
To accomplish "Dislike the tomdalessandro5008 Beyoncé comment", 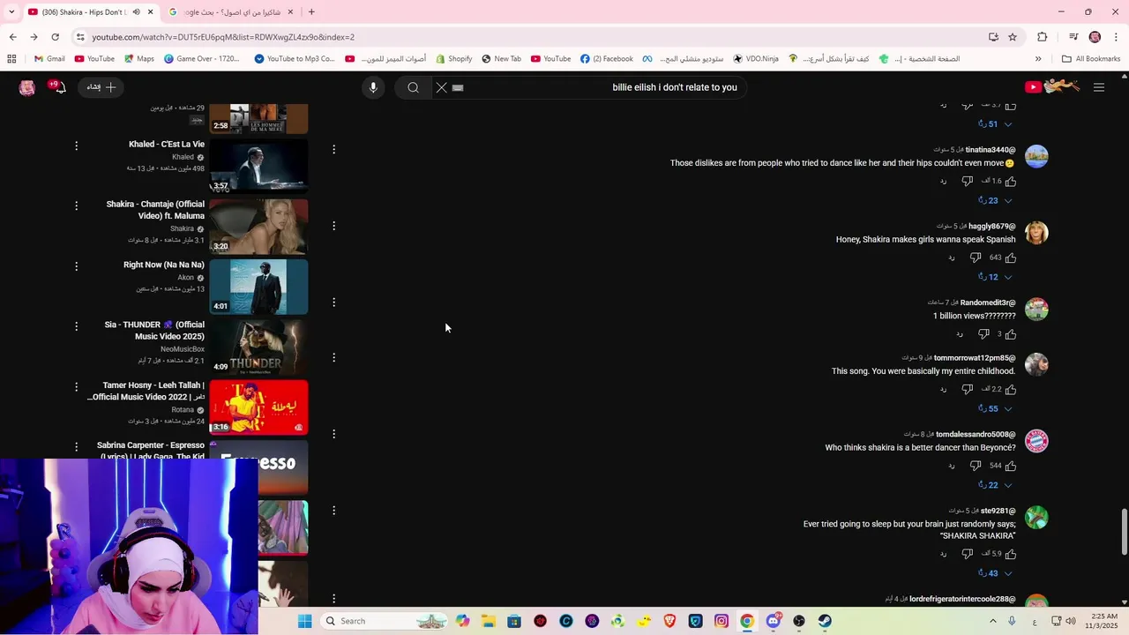I will tap(976, 467).
